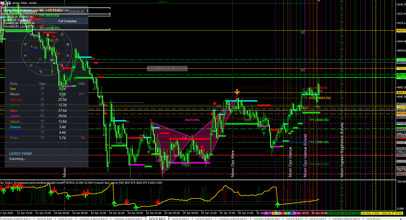Select the Leo sign on the compass wheel
The width and height of the screenshot is (406, 220).
62,35
